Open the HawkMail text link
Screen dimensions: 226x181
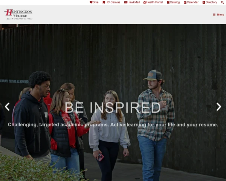pos(133,2)
